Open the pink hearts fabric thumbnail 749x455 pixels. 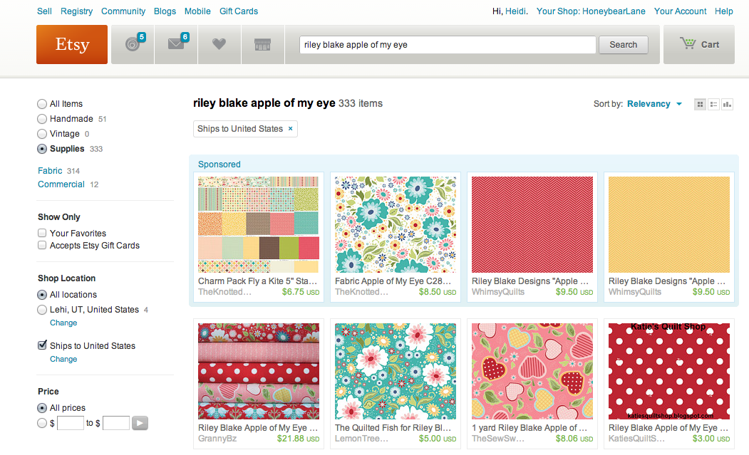532,372
